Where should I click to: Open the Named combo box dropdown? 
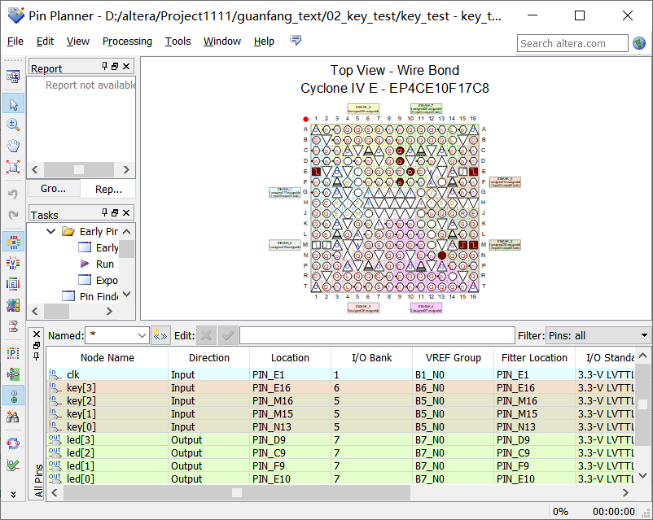pos(142,335)
